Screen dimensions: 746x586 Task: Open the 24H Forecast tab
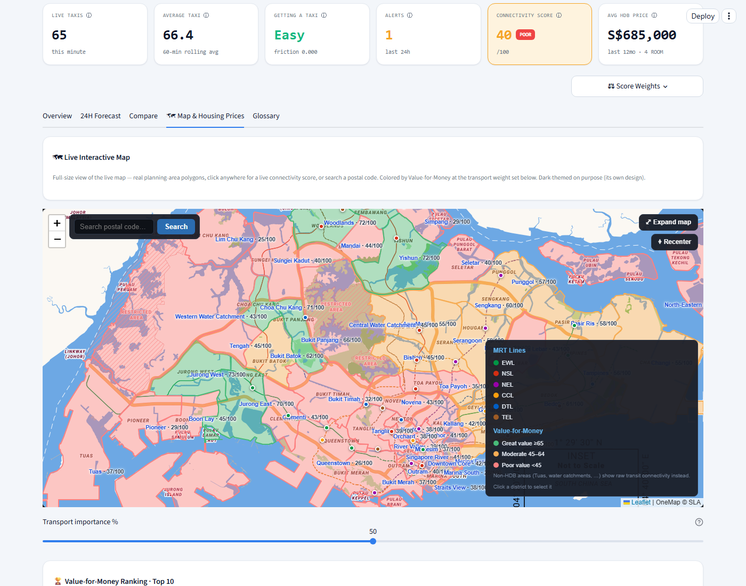click(101, 116)
